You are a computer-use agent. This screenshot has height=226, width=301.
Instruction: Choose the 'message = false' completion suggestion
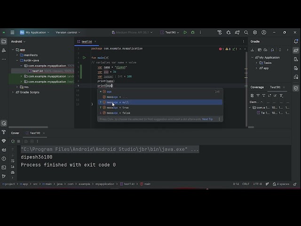pyautogui.click(x=160, y=113)
